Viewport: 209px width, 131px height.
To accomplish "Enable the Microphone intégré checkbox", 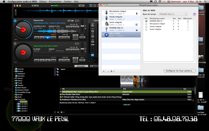I will 146,24.
